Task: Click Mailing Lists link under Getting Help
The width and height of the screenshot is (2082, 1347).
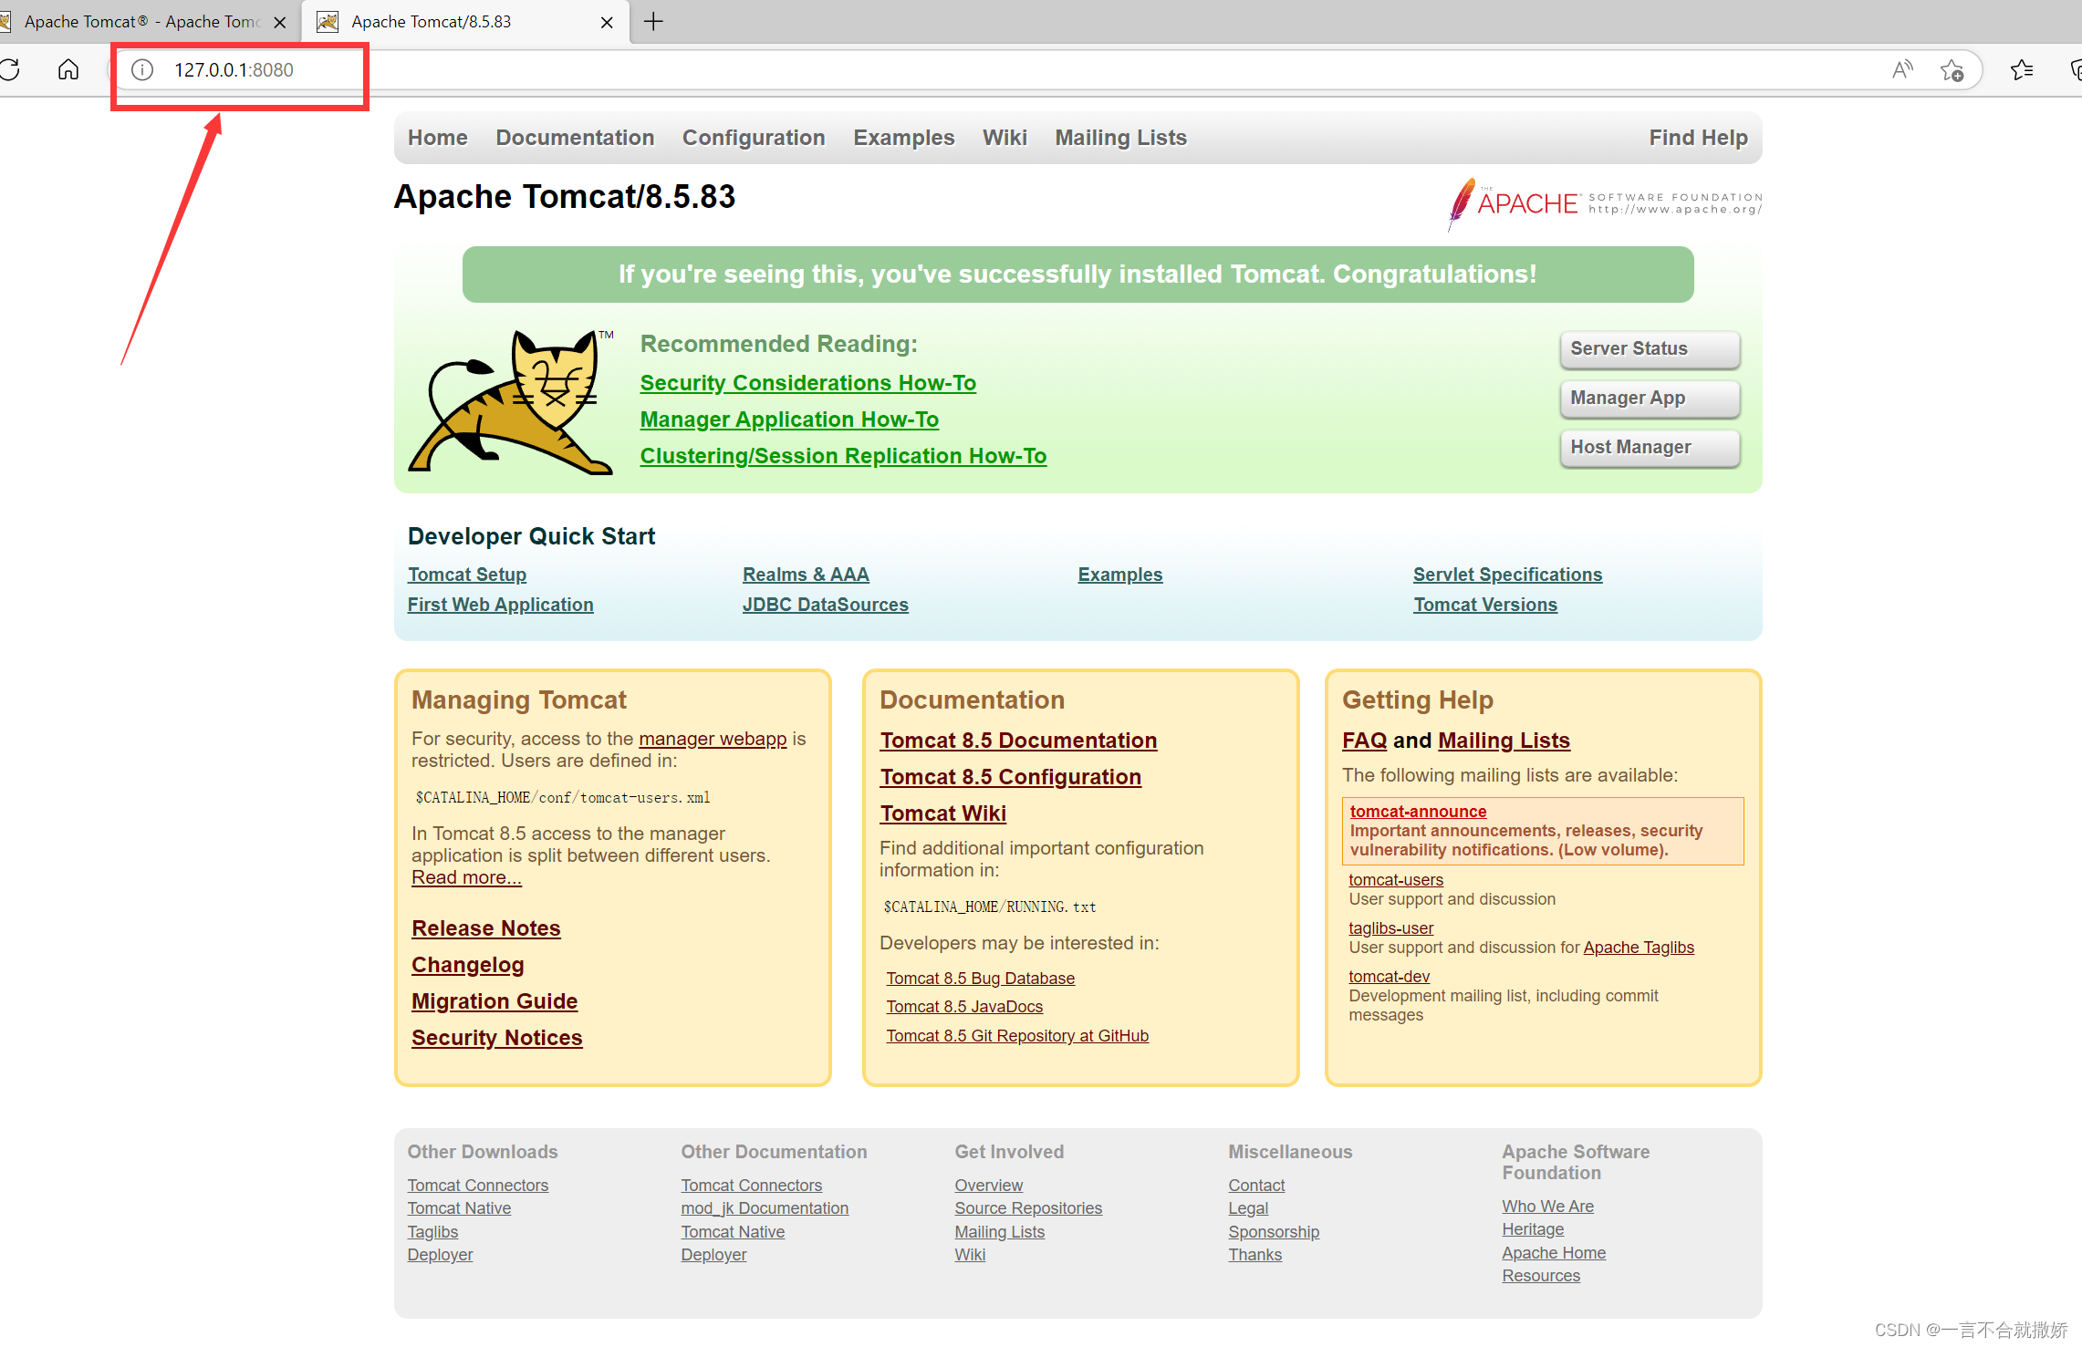Action: tap(1504, 741)
